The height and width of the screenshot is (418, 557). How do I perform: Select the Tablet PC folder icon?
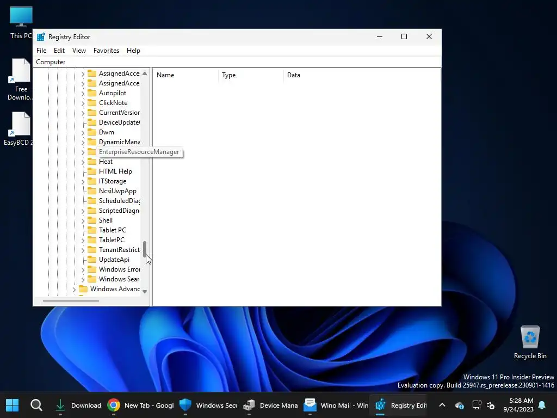coord(92,230)
